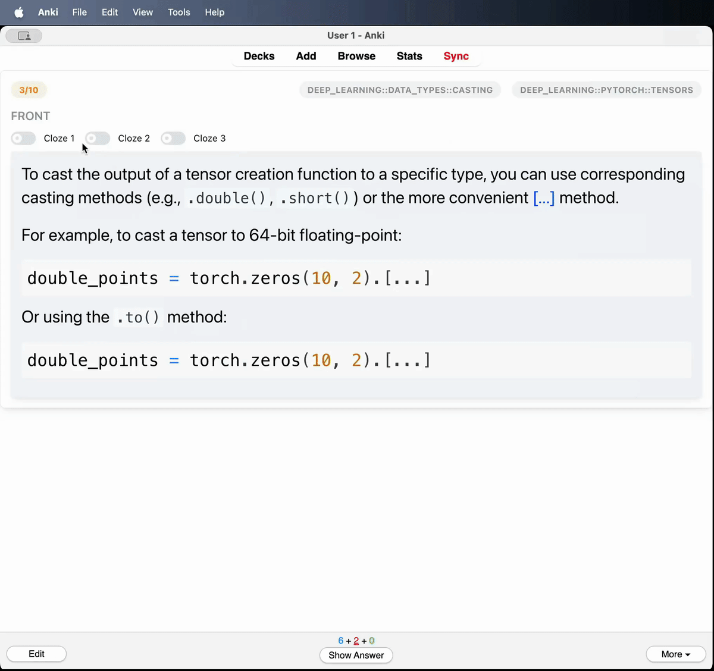Click the Show Answer button

(x=356, y=655)
